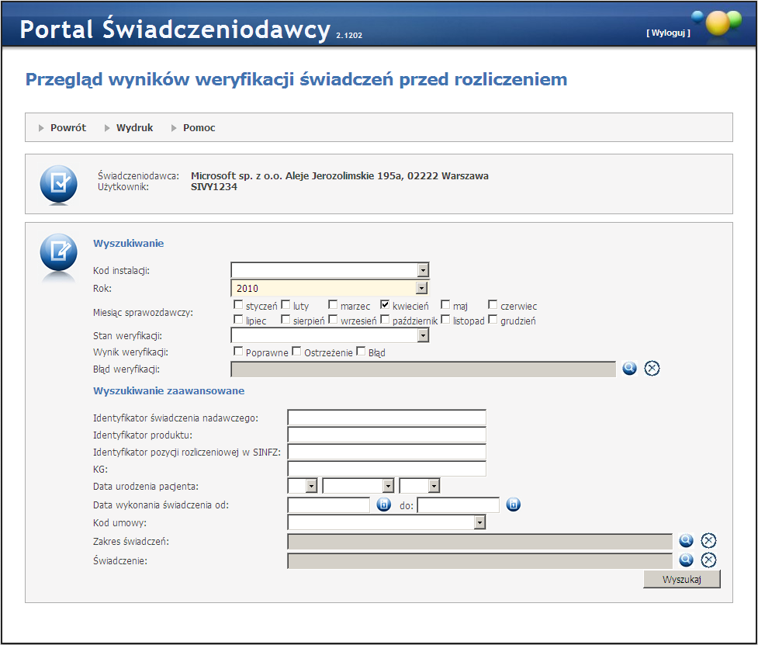This screenshot has height=645, width=758.
Task: Expand the Kod instalacji dropdown
Action: pos(423,270)
